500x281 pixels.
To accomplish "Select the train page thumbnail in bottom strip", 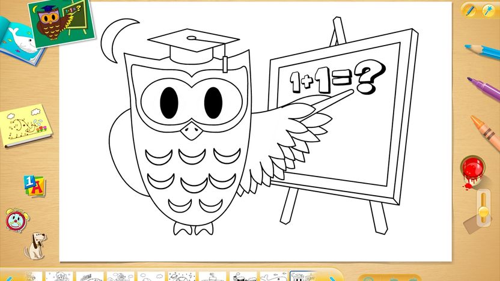I will [243, 277].
